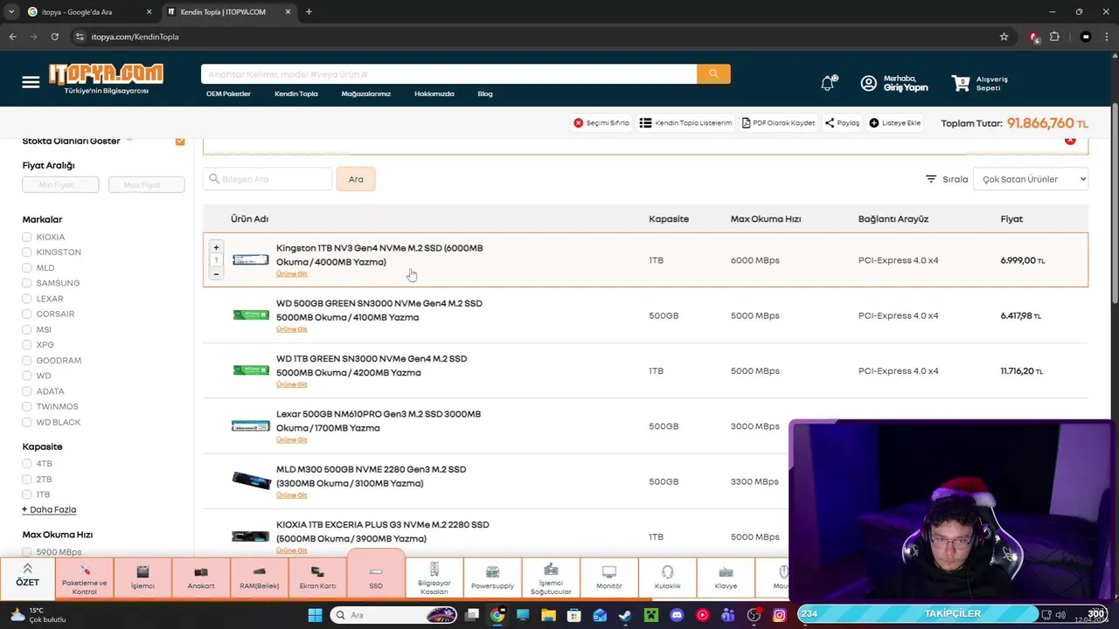Click the Sırala sort icon
The width and height of the screenshot is (1119, 629).
coord(931,179)
